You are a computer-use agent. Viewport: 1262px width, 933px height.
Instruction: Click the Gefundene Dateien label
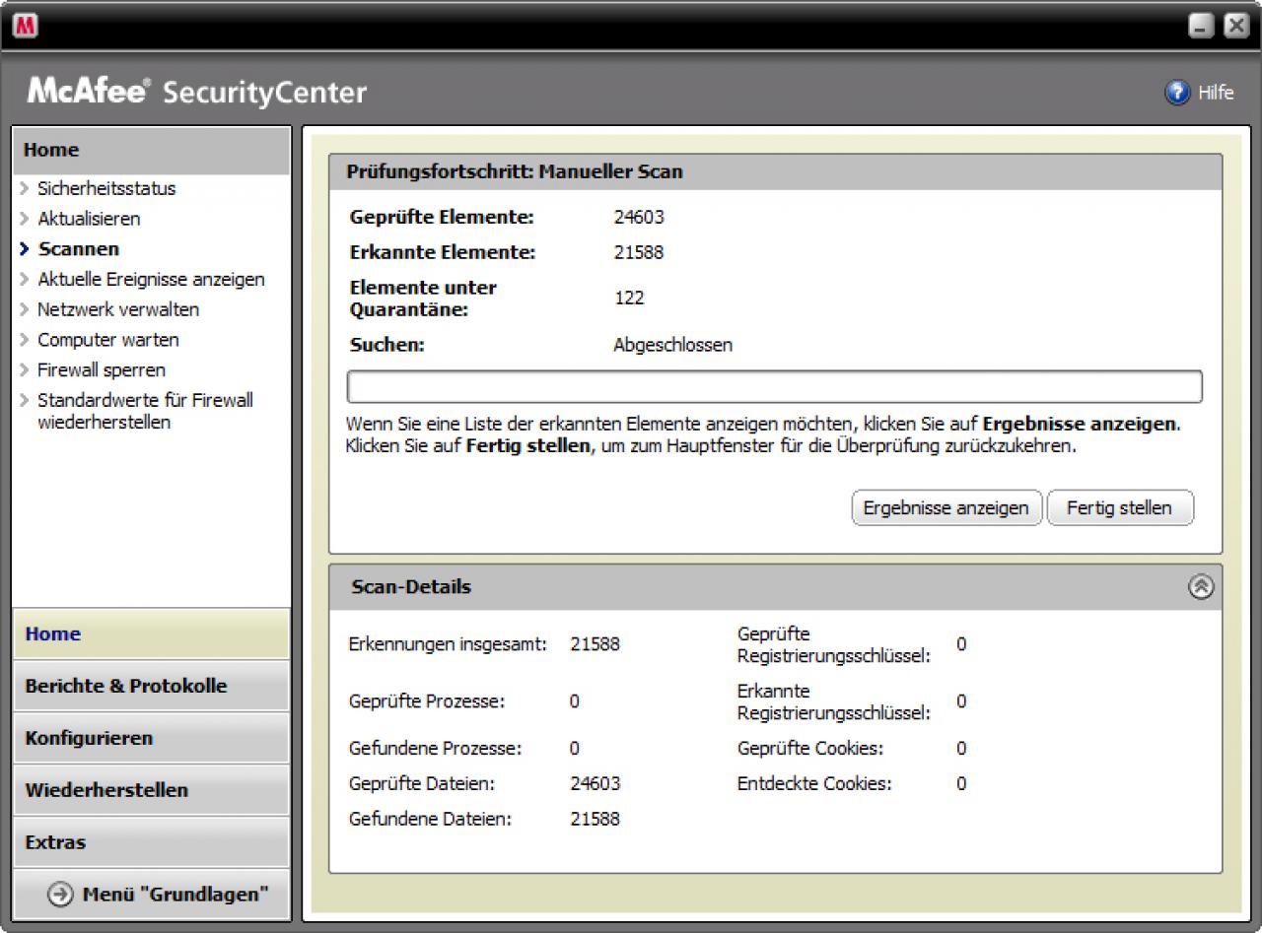pos(431,819)
